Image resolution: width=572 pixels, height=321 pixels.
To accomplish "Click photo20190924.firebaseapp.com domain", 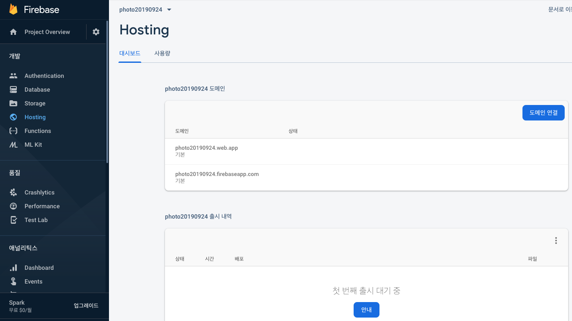I will click(217, 174).
